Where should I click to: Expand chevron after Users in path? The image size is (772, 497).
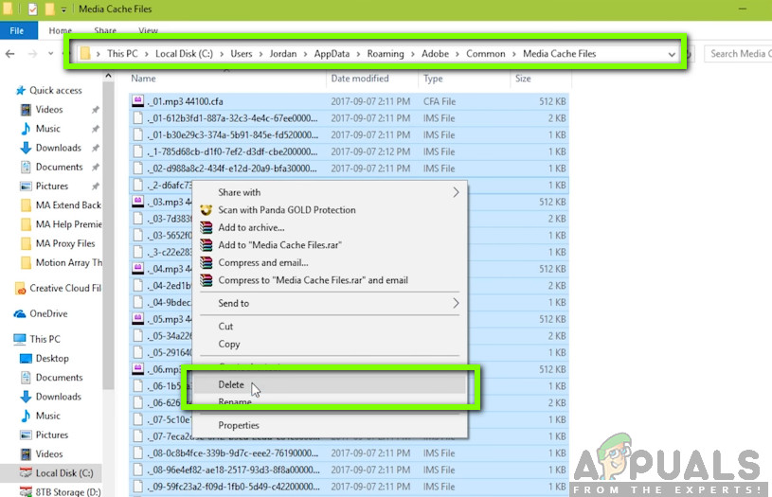pos(260,54)
